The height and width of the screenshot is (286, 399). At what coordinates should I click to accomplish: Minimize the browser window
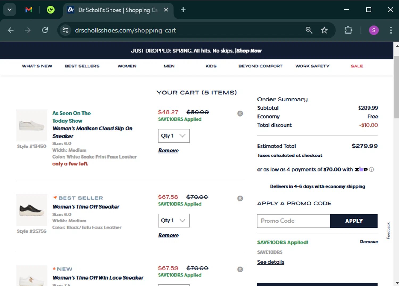pyautogui.click(x=347, y=10)
